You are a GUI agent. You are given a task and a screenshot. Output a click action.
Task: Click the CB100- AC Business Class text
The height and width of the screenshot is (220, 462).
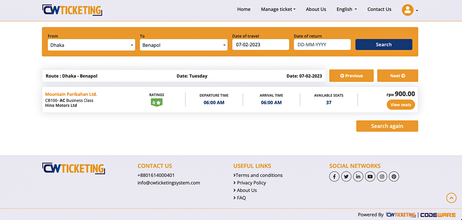[69, 101]
